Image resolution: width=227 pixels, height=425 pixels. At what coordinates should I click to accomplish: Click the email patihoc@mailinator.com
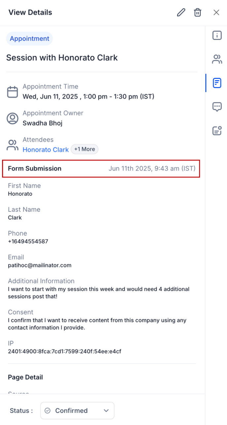coord(40,265)
